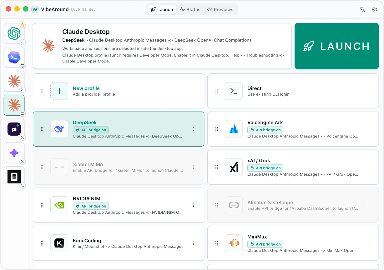
Task: Click the NVIDIA NIM logo
Action: [x=59, y=205]
